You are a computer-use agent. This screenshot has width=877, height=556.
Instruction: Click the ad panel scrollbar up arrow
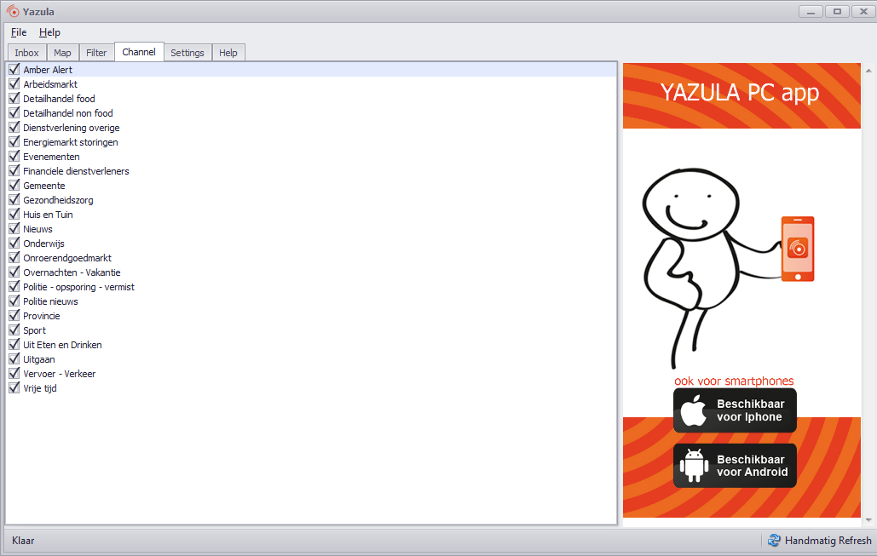coord(868,71)
